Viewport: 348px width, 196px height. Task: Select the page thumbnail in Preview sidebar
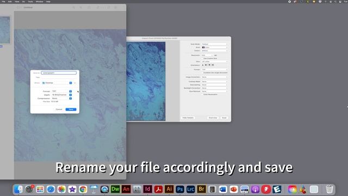[x=5, y=30]
